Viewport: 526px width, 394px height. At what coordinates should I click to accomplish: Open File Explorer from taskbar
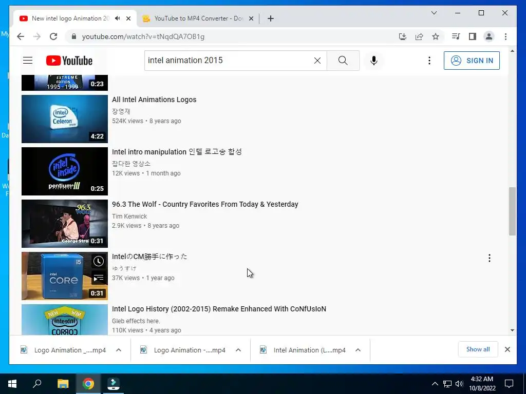pyautogui.click(x=63, y=384)
